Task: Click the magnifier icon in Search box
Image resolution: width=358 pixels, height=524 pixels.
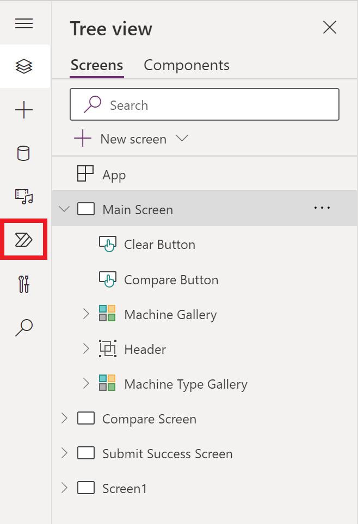Action: pos(92,104)
